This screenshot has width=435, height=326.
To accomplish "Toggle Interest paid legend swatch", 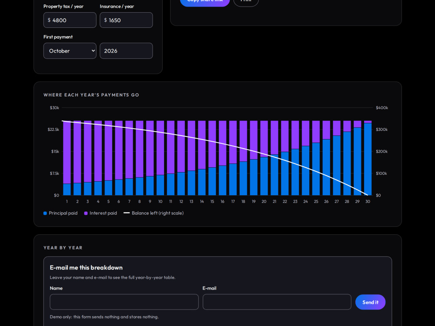I will pos(86,213).
